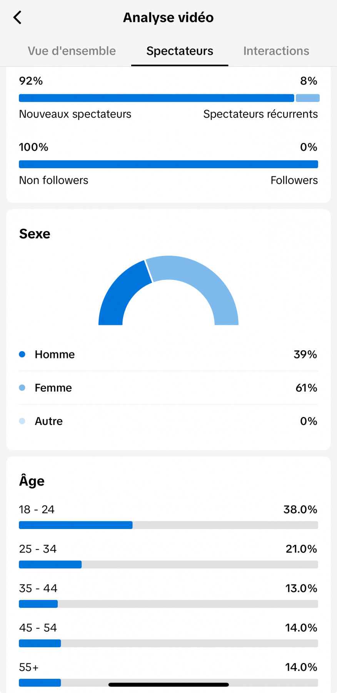
Task: Select the Homme 39% row
Action: point(168,354)
